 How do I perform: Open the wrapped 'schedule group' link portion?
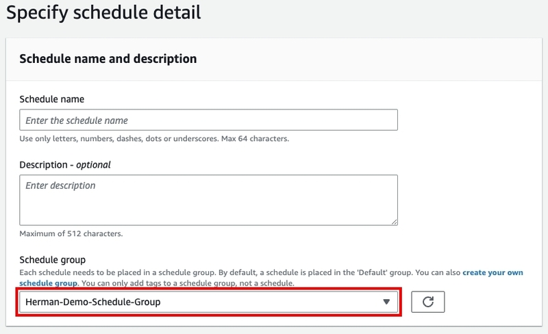click(48, 283)
